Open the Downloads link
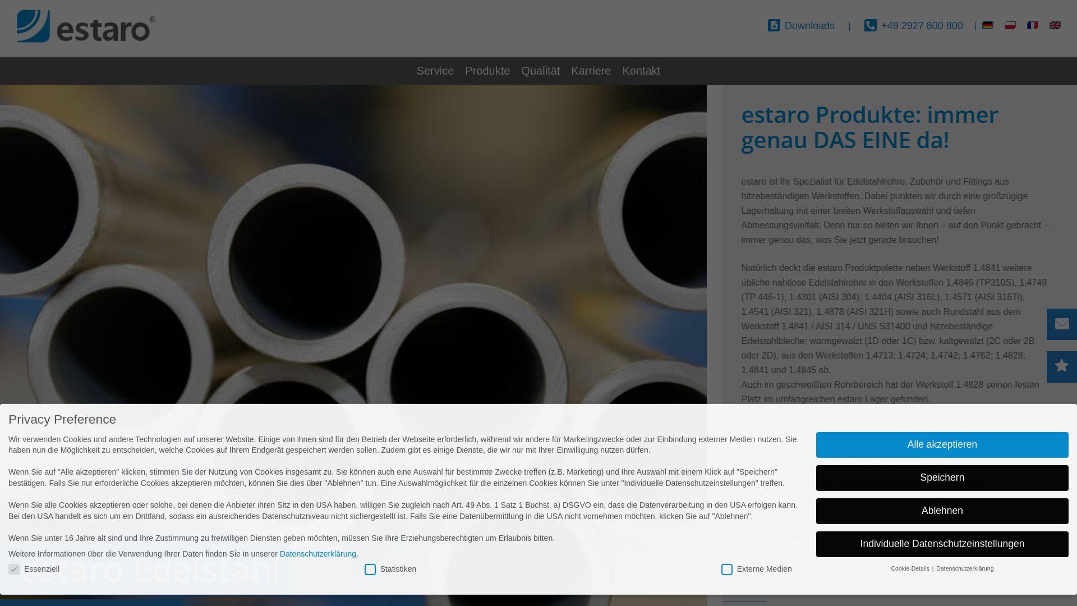Screen dimensions: 1077x606 point(809,26)
